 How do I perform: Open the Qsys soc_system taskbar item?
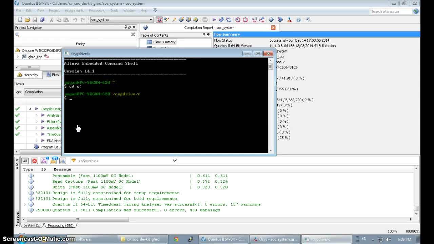click(x=275, y=239)
